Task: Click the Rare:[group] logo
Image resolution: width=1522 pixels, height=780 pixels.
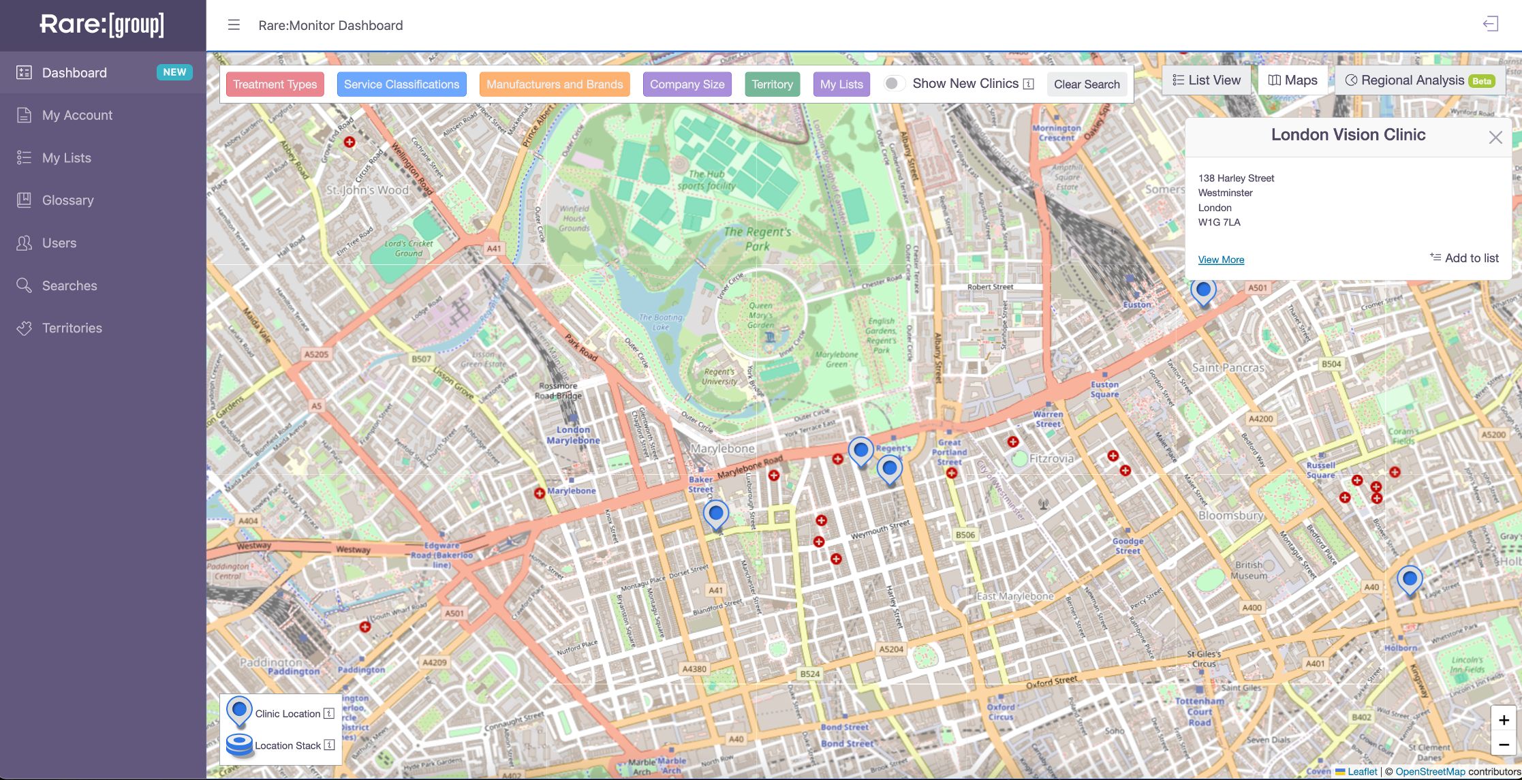Action: (x=102, y=25)
